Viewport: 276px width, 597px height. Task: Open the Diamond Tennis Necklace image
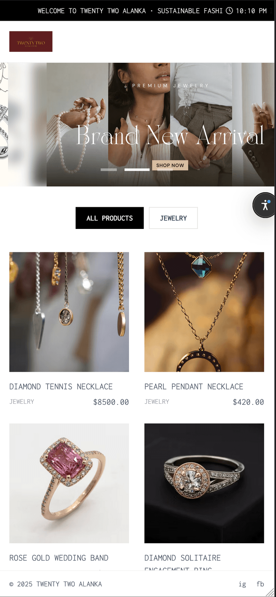pos(69,312)
